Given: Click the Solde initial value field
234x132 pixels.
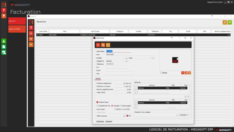Looking at the screenshot, I should (123, 93).
